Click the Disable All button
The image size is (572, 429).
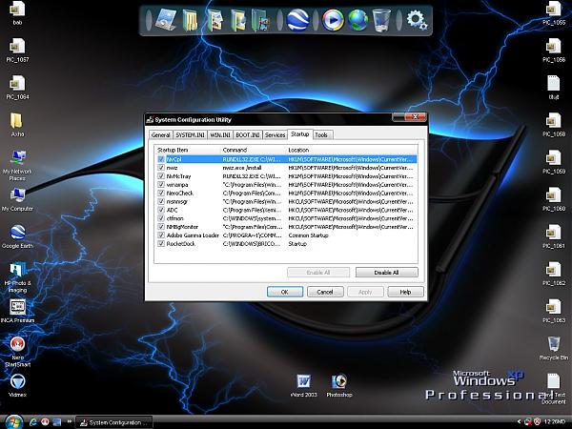(x=387, y=273)
